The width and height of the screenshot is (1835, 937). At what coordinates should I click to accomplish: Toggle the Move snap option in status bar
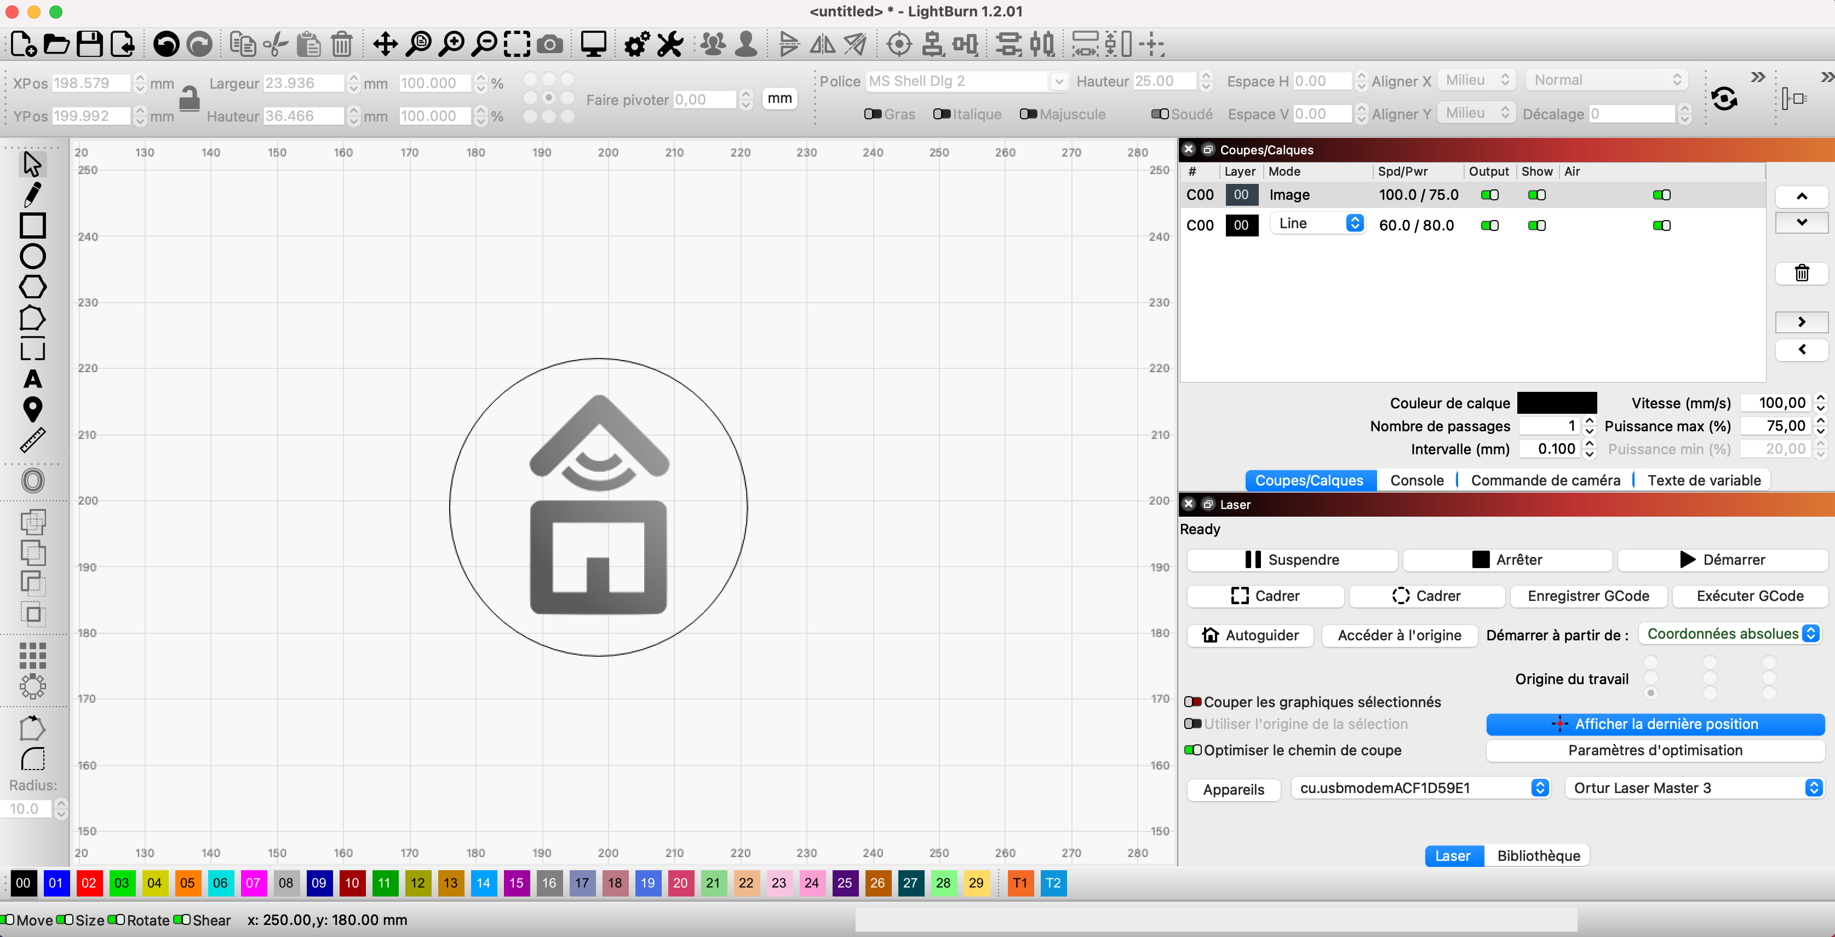(7, 919)
